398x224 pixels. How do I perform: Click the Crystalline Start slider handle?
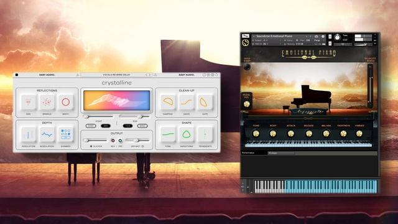[x=86, y=116]
